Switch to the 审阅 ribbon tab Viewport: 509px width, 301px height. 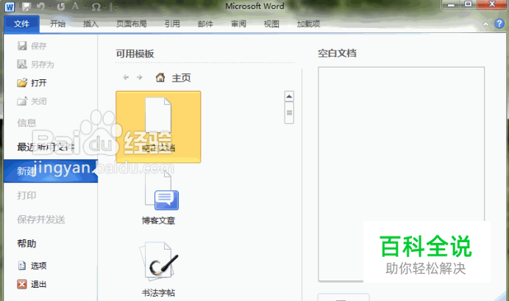[x=238, y=24]
